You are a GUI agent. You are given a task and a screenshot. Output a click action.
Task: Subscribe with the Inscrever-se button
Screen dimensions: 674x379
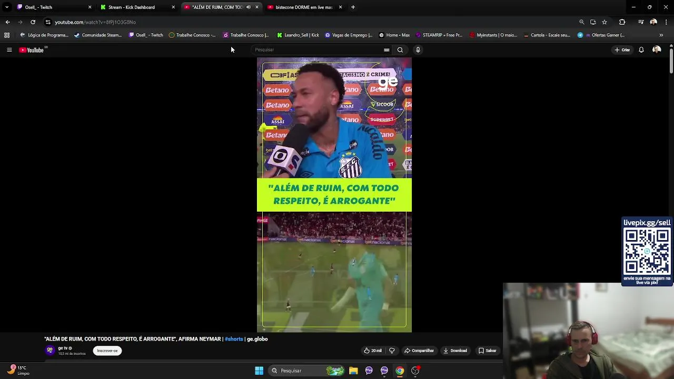(x=107, y=351)
